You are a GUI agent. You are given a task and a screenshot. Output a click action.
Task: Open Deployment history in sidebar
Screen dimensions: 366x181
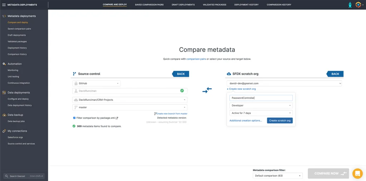tap(17, 48)
